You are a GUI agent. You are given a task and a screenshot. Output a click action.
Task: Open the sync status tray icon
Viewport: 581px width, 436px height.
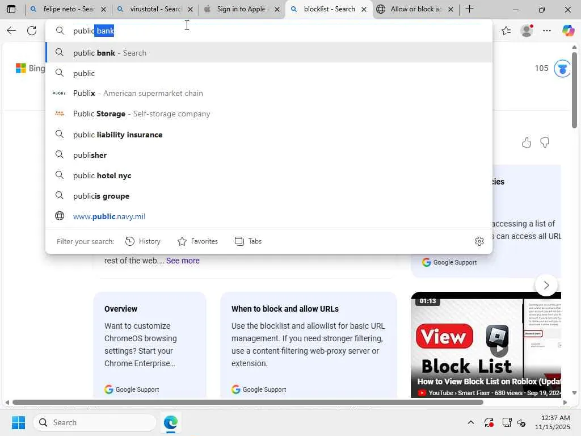tap(489, 422)
